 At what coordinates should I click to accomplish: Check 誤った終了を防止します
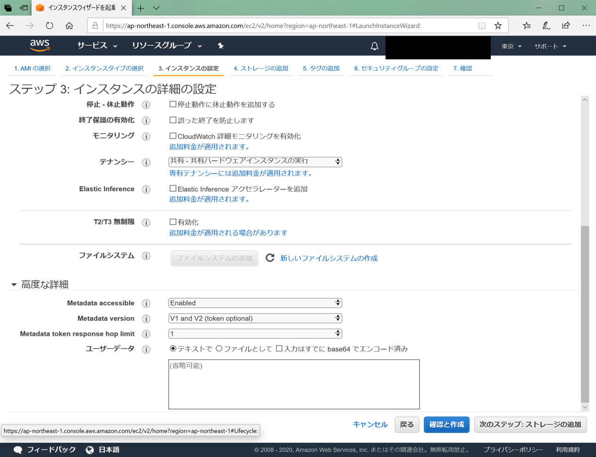click(173, 120)
